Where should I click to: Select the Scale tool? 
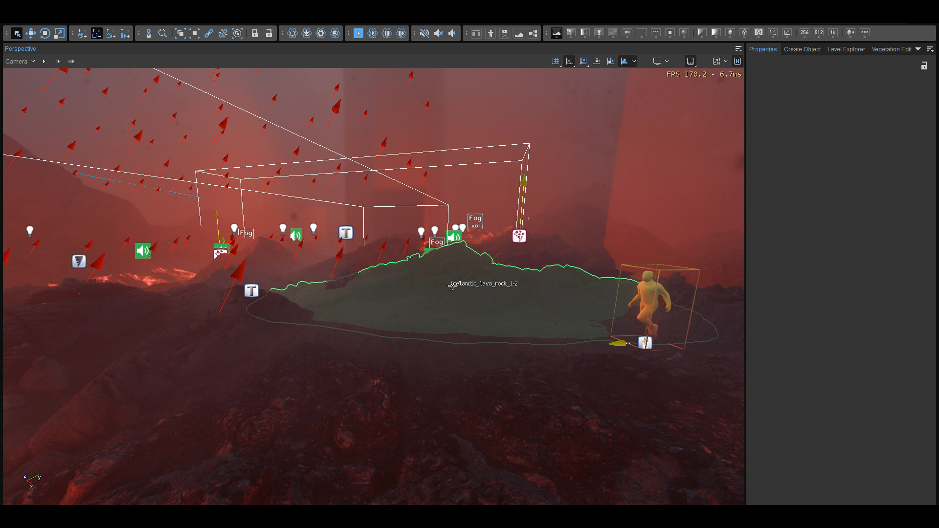tap(59, 33)
